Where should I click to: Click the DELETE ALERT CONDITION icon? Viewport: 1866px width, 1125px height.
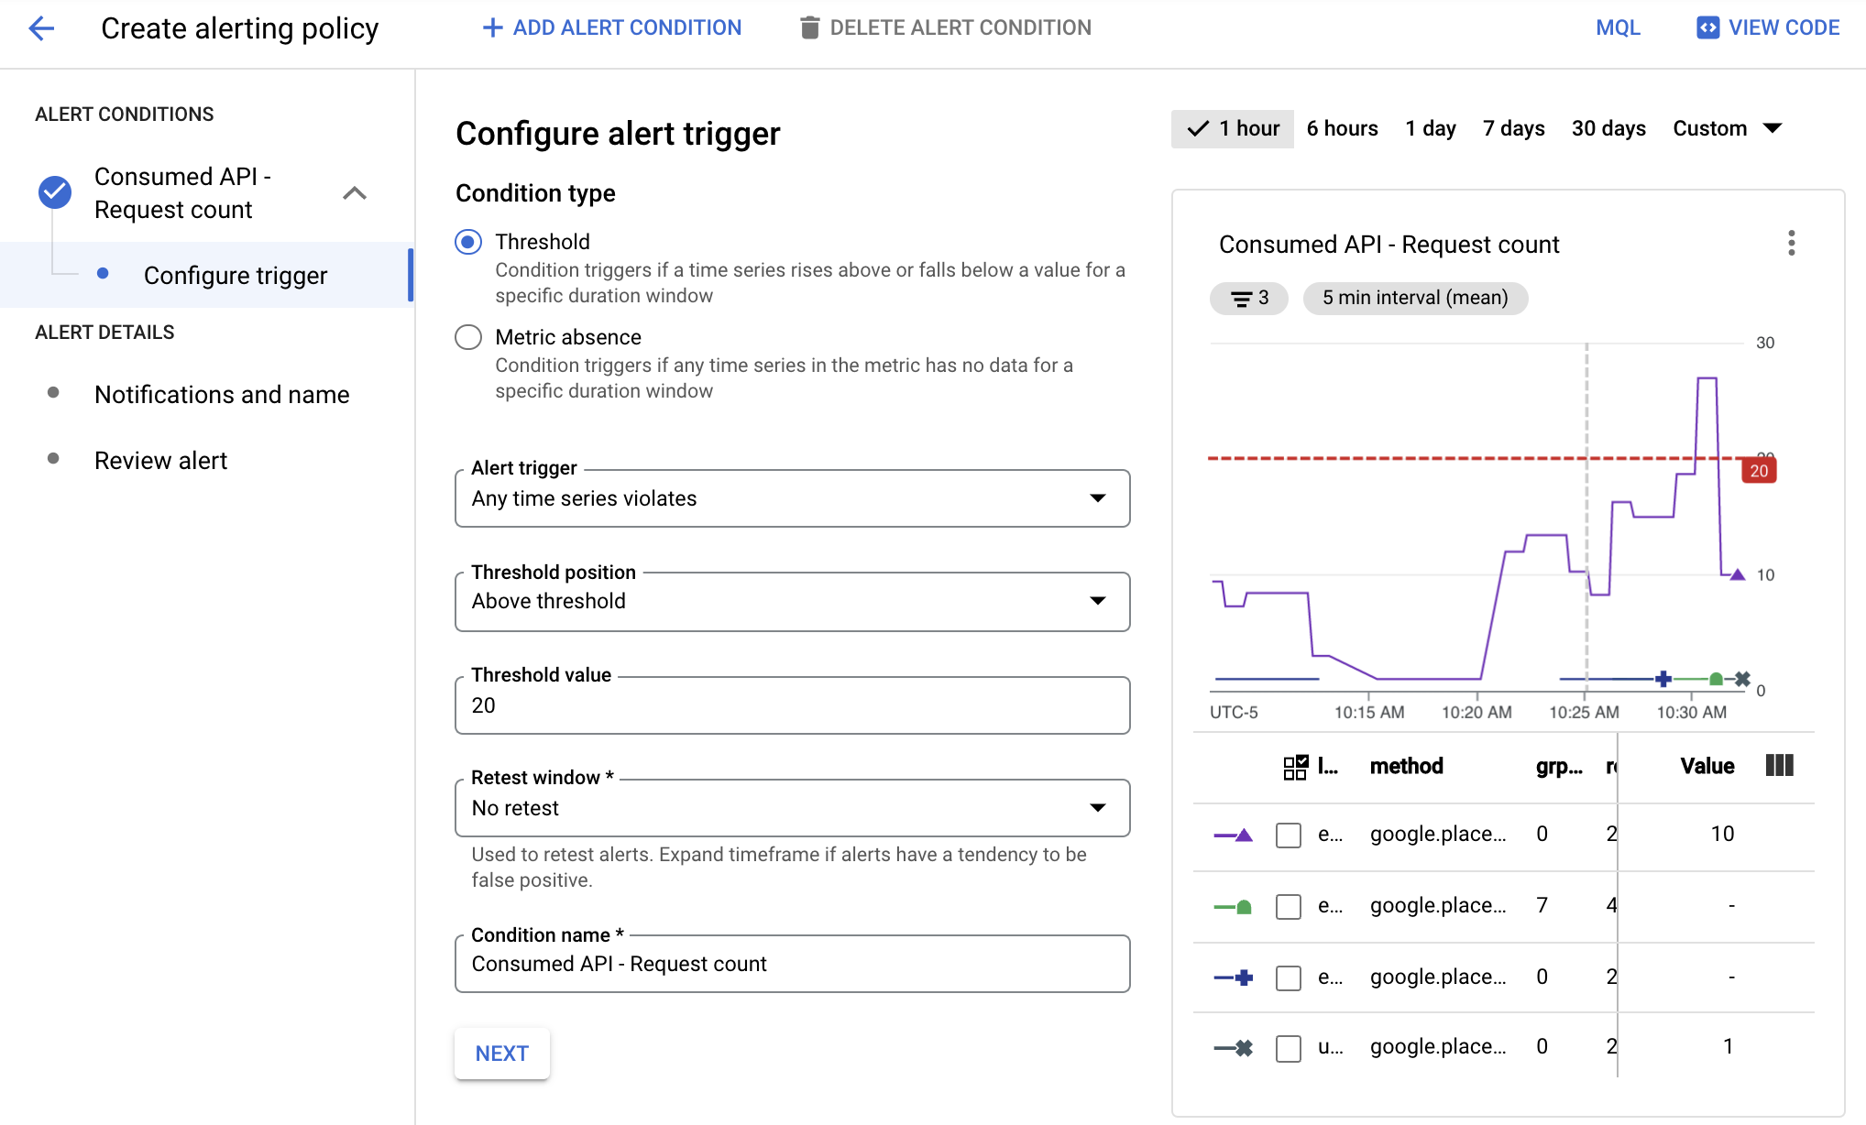point(807,27)
